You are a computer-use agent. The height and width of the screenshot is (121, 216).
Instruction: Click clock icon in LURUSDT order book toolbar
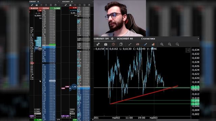[x=41, y=5]
